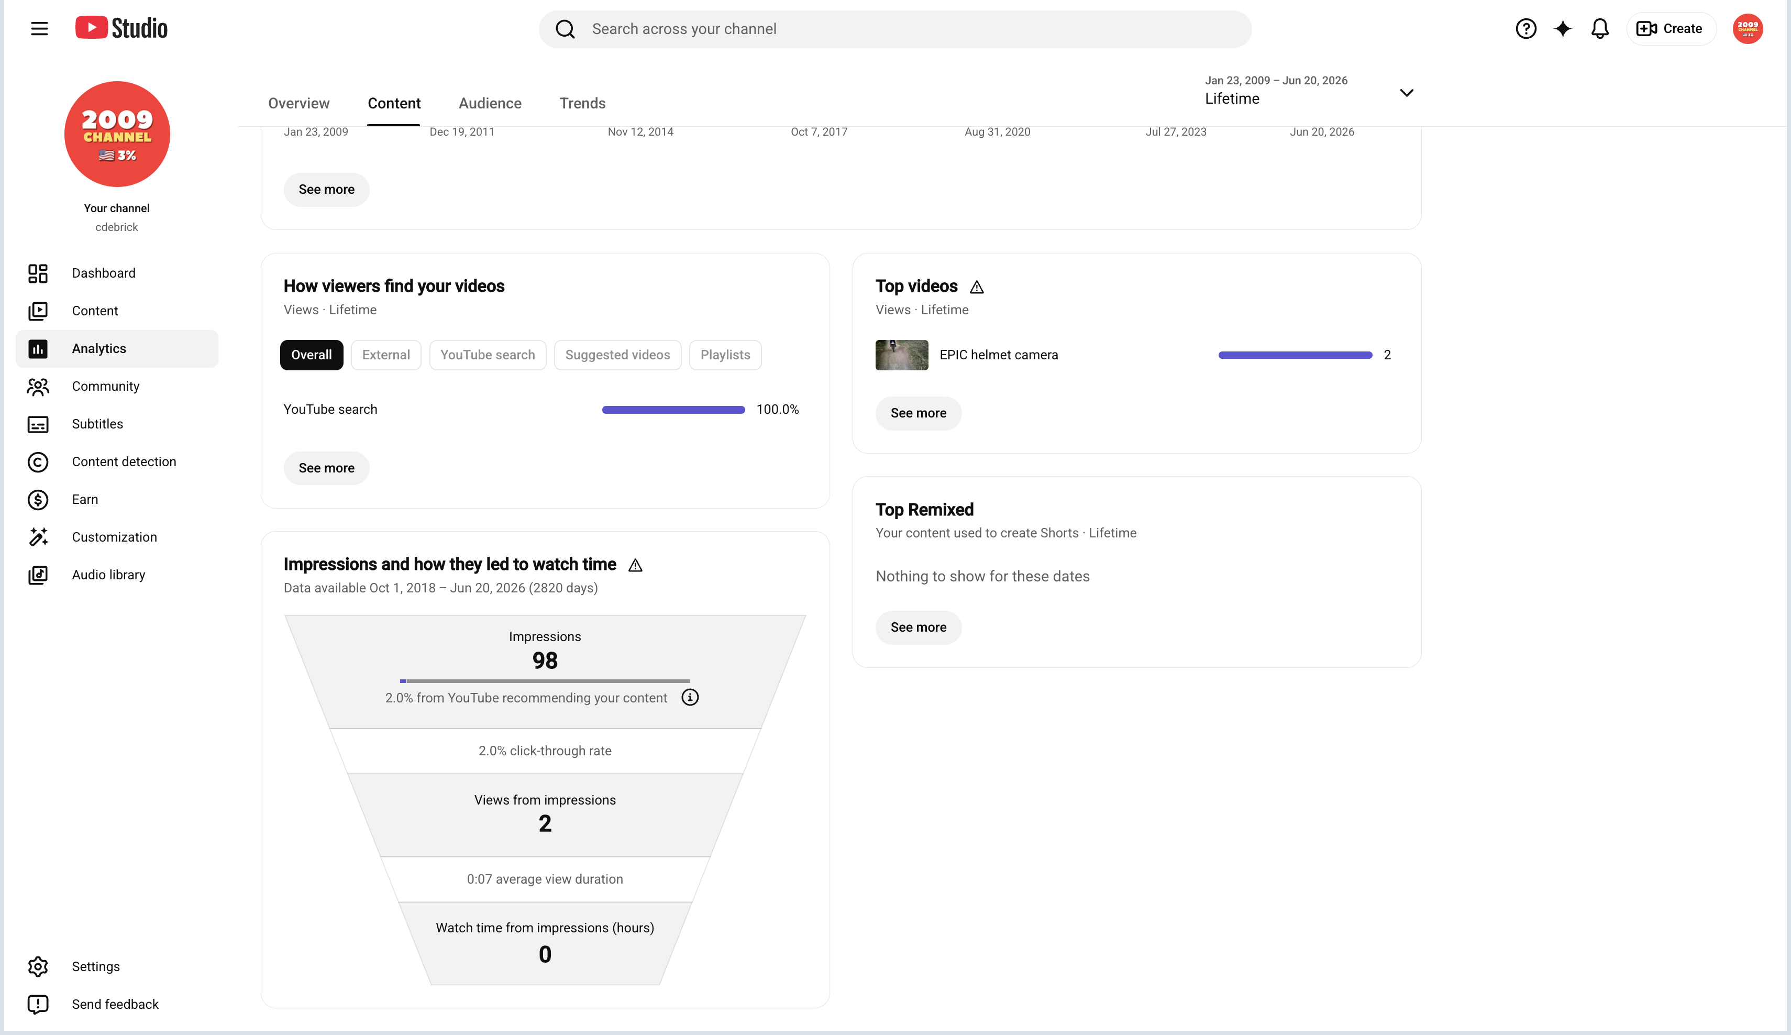
Task: Select the Playlists traffic chip
Action: 725,355
